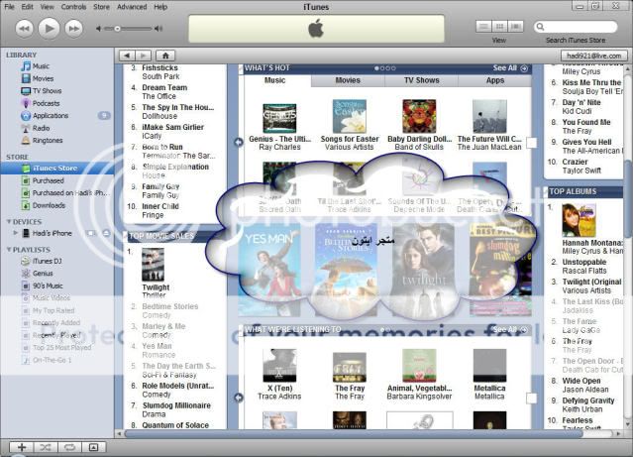Open the Edit menu
The height and width of the screenshot is (457, 633).
(x=27, y=7)
